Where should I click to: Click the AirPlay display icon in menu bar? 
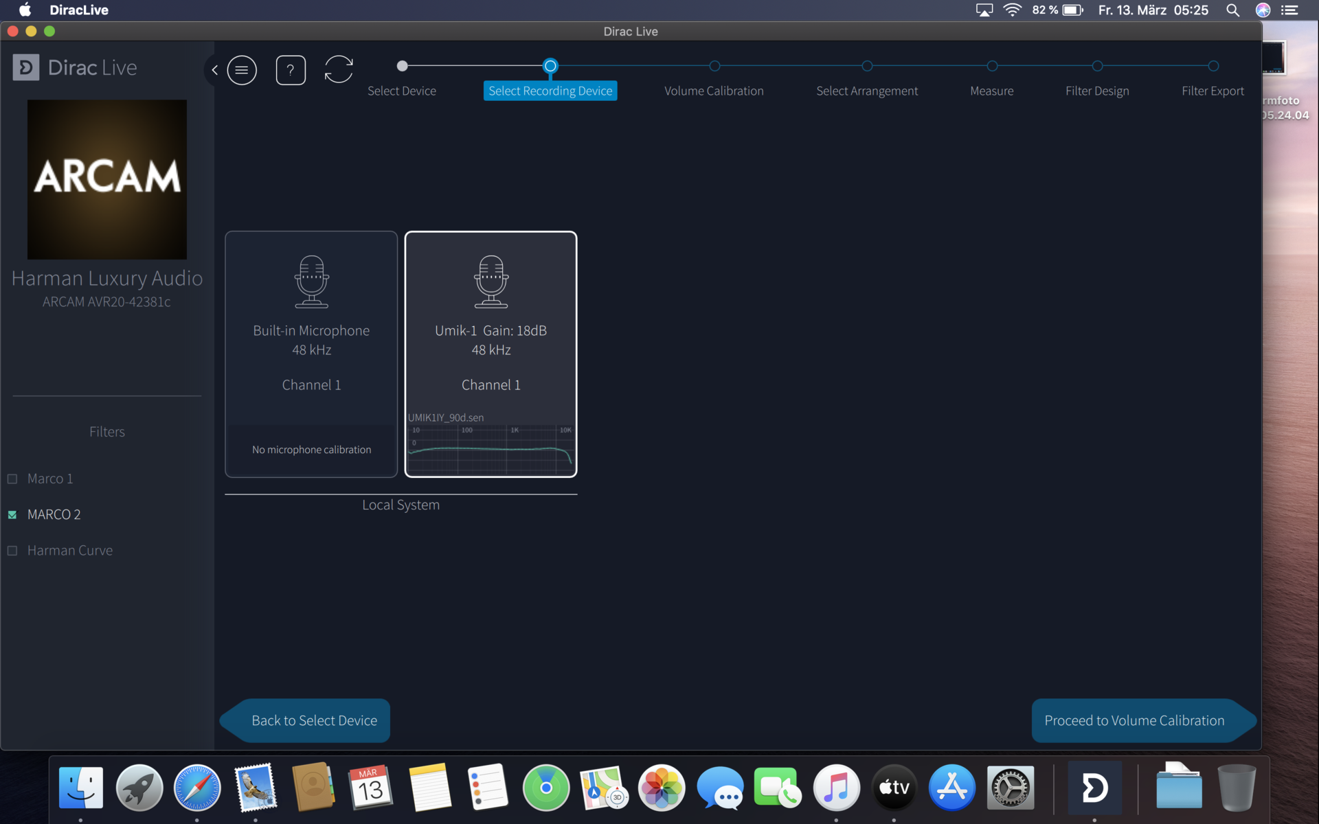tap(984, 10)
